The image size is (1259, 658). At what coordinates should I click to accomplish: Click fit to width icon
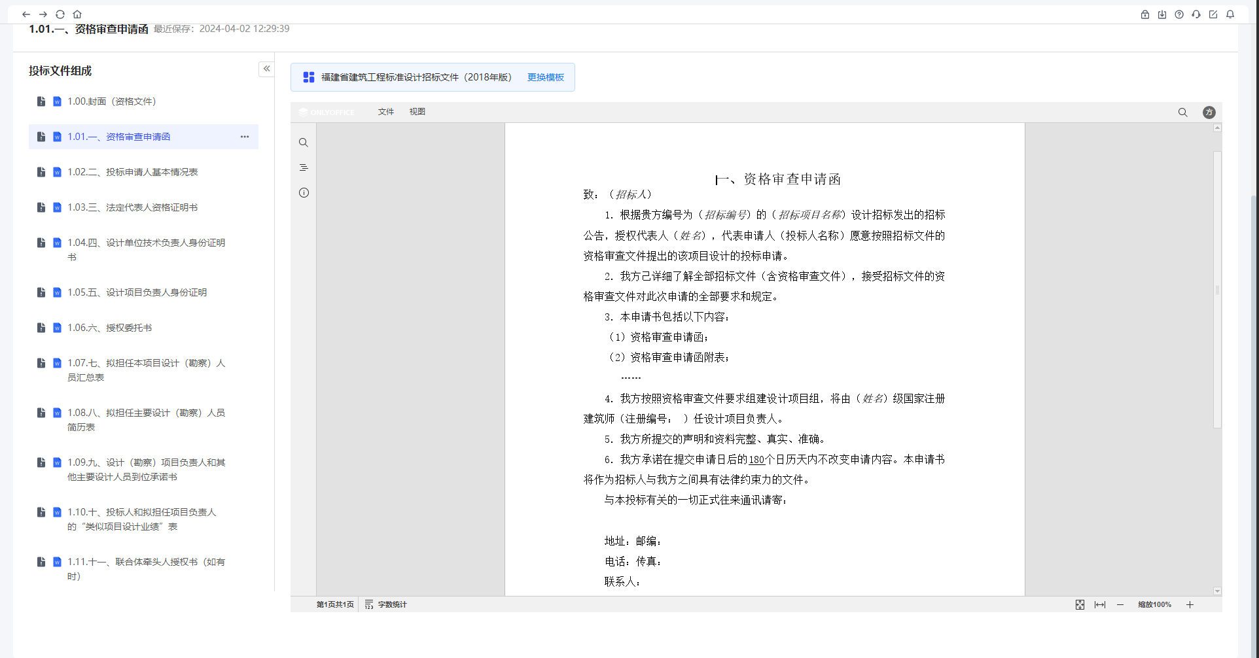[1100, 604]
